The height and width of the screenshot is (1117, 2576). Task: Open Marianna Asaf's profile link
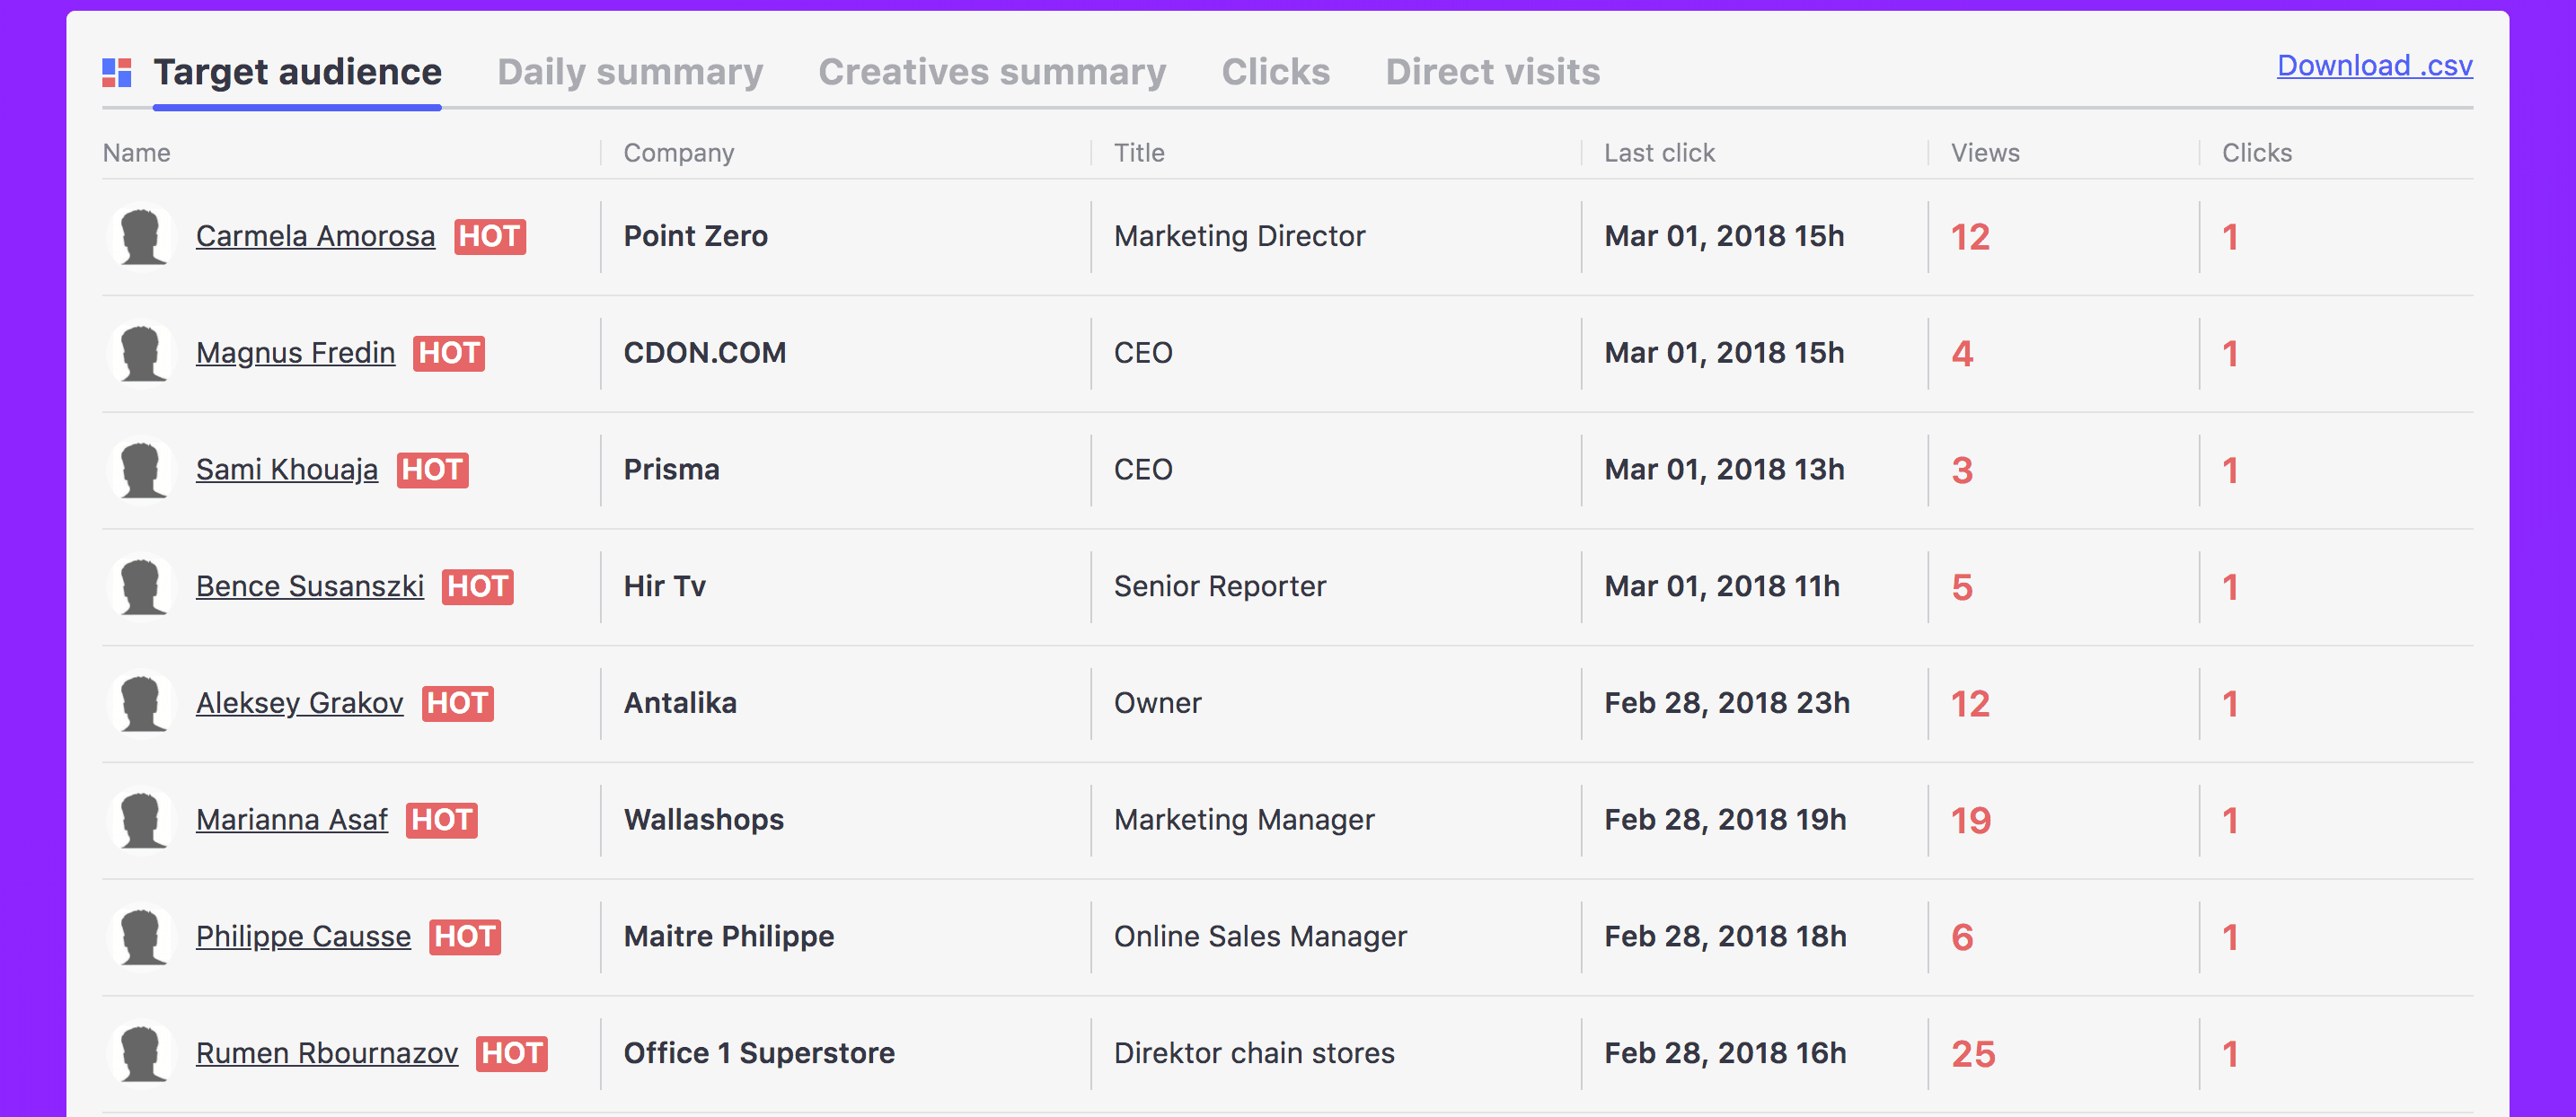(x=291, y=820)
